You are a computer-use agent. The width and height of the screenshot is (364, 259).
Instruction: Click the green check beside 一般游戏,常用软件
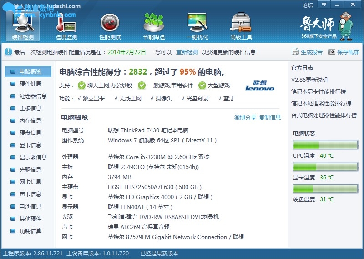pos(142,85)
